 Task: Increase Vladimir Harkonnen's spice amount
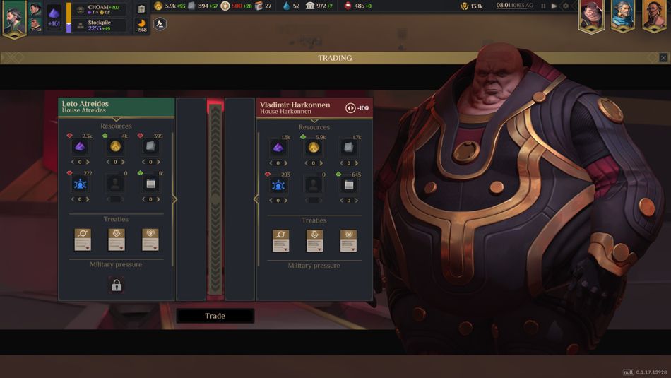pyautogui.click(x=285, y=163)
